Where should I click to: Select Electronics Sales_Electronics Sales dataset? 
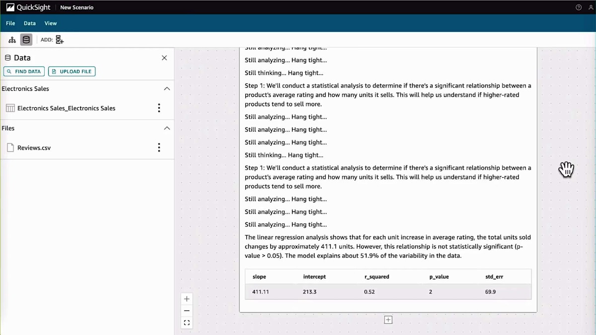[x=66, y=108]
